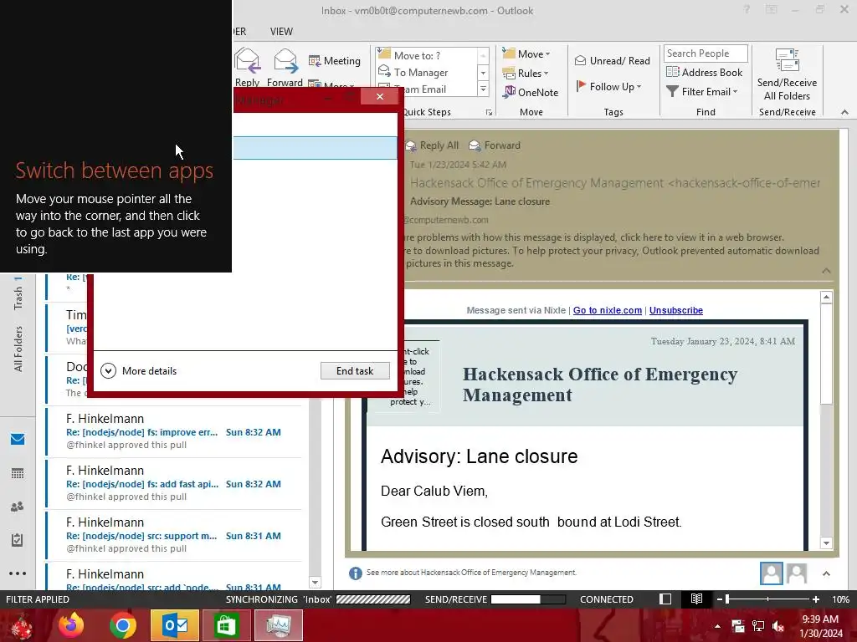Open Firefox from the taskbar
The image size is (857, 642).
72,625
